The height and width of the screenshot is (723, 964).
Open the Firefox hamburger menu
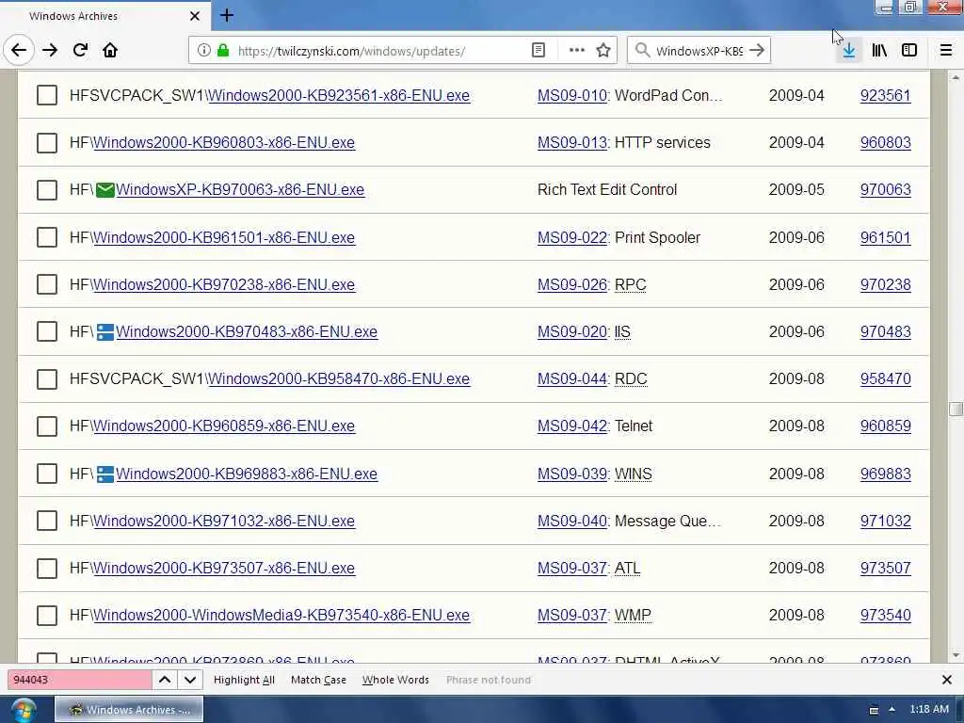click(x=946, y=51)
